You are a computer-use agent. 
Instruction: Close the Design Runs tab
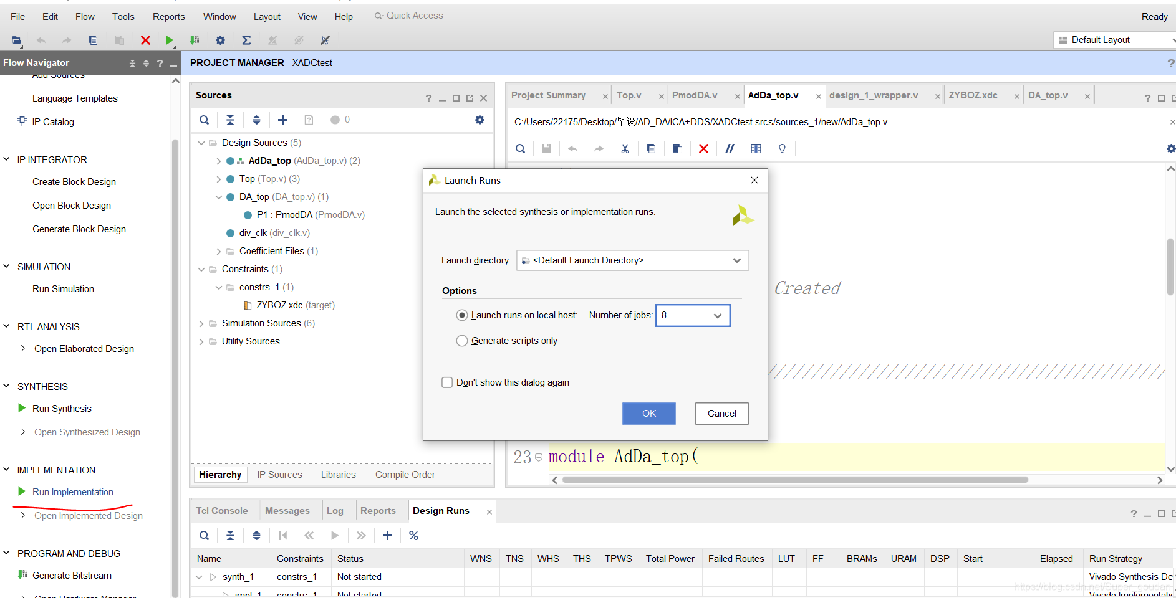489,512
